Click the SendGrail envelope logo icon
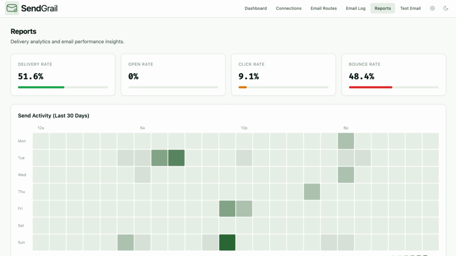Screen dimensions: 456x256 (x=12, y=8)
